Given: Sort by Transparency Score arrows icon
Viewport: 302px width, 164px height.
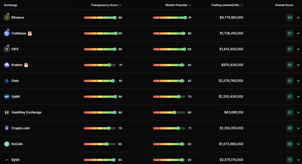Looking at the screenshot, I should (120, 5).
